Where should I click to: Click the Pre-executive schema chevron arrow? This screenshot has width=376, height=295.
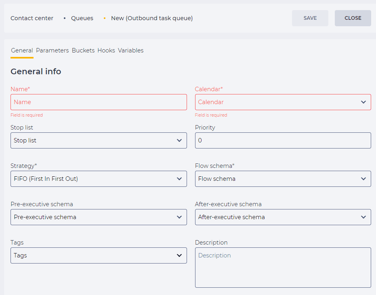tap(179, 217)
